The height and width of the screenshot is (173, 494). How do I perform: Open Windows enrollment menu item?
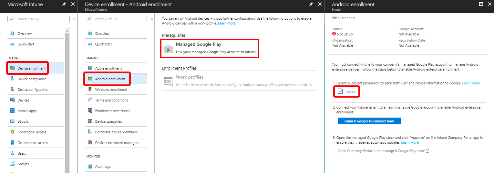116,90
